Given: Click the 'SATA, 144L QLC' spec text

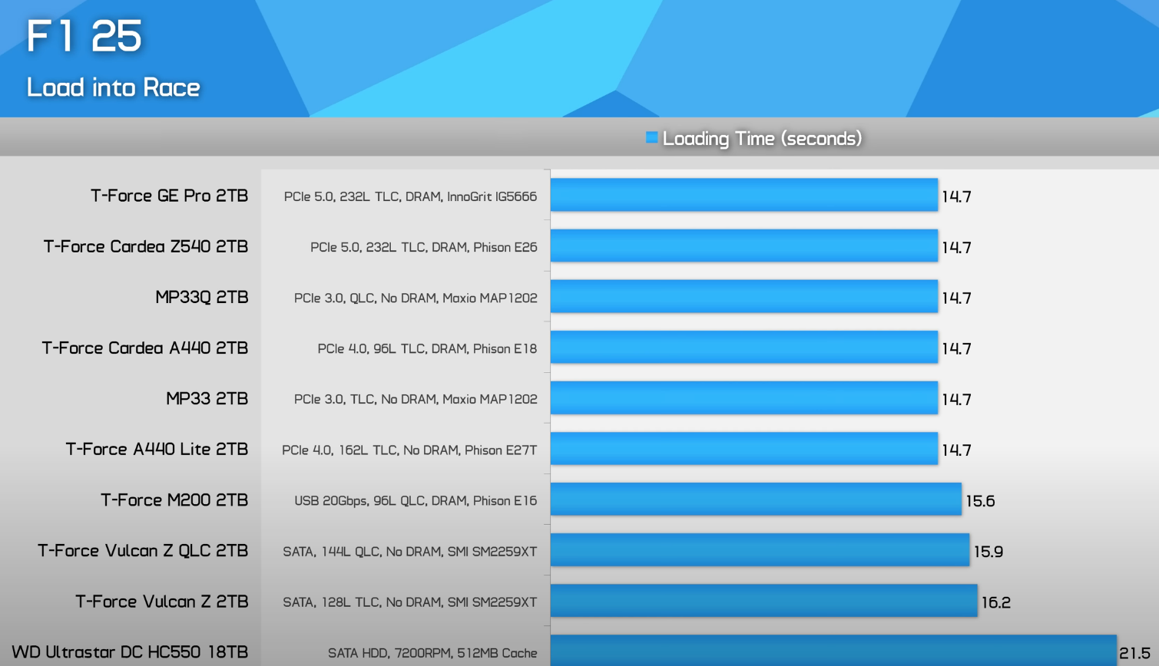Looking at the screenshot, I should (410, 551).
